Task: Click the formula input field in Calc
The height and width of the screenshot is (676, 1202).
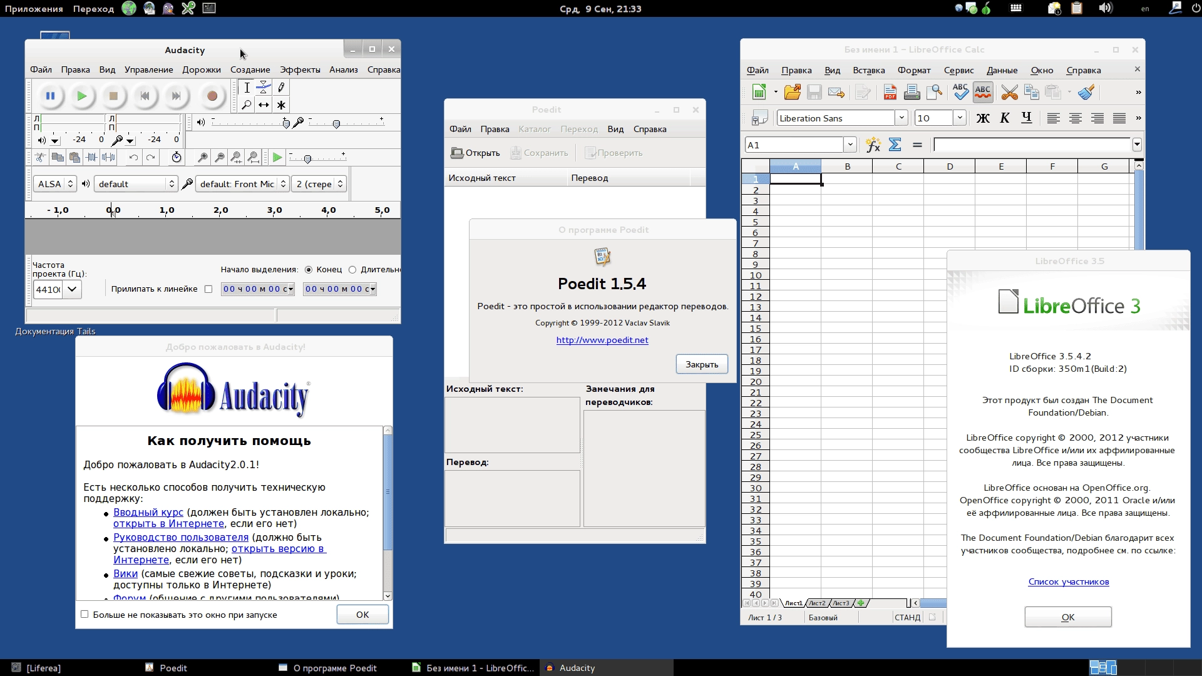Action: [1032, 145]
